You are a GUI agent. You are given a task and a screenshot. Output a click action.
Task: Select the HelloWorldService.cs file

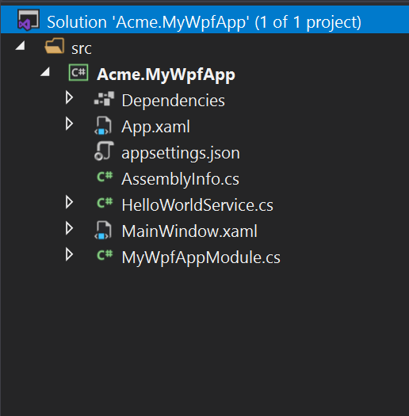(197, 205)
